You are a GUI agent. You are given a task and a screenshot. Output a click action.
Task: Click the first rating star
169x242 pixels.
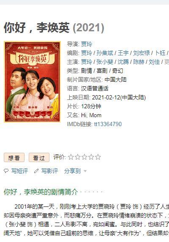[x=71, y=157]
